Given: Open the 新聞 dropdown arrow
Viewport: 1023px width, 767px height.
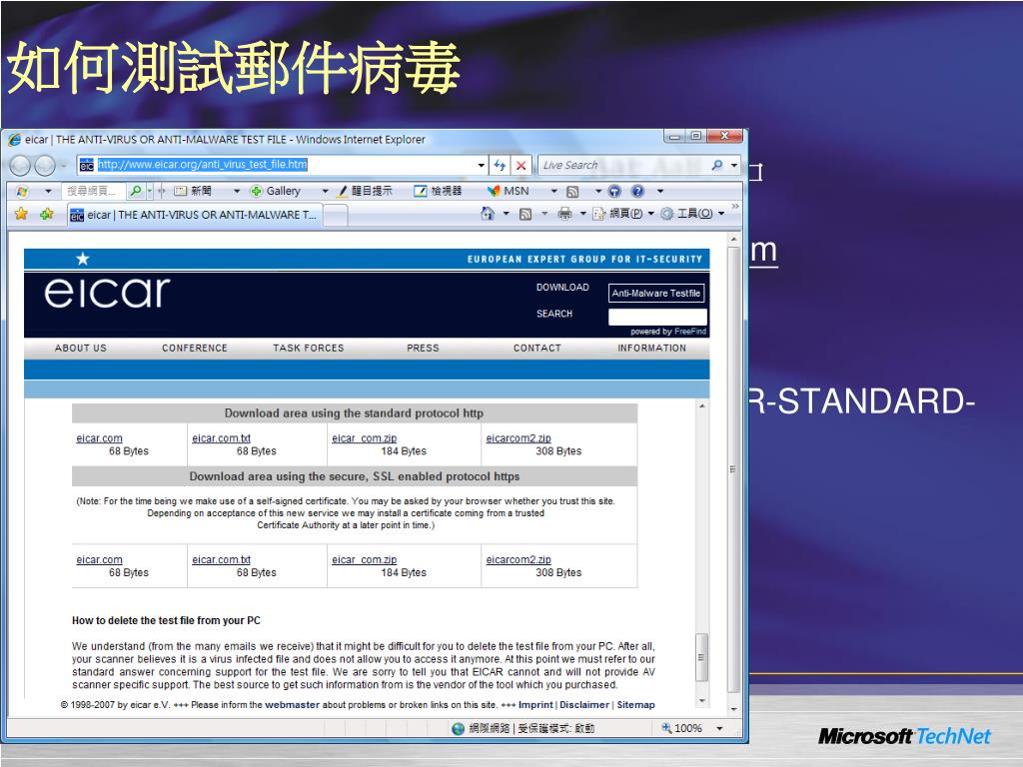Looking at the screenshot, I should [236, 191].
